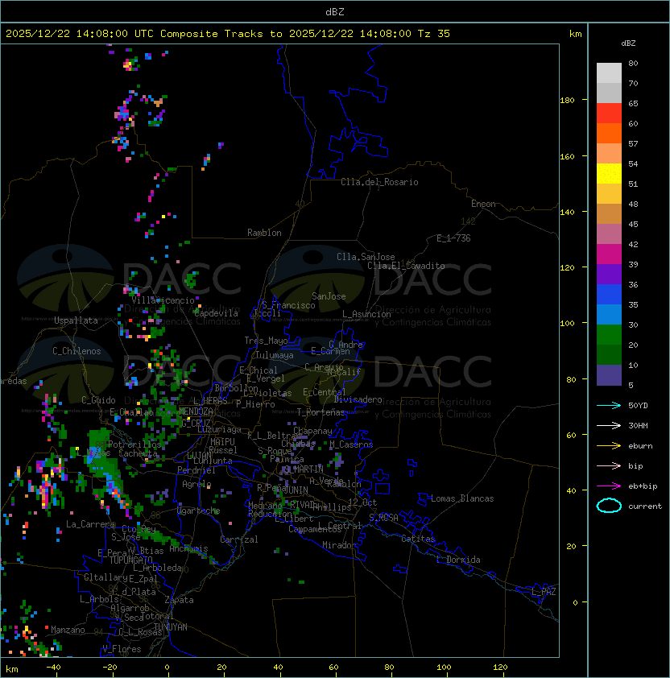Click the 'Catitas' map label
670x678 pixels.
pyautogui.click(x=418, y=539)
